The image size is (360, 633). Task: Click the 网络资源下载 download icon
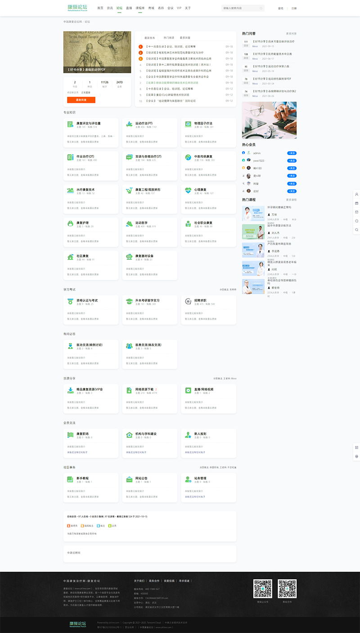point(129,390)
